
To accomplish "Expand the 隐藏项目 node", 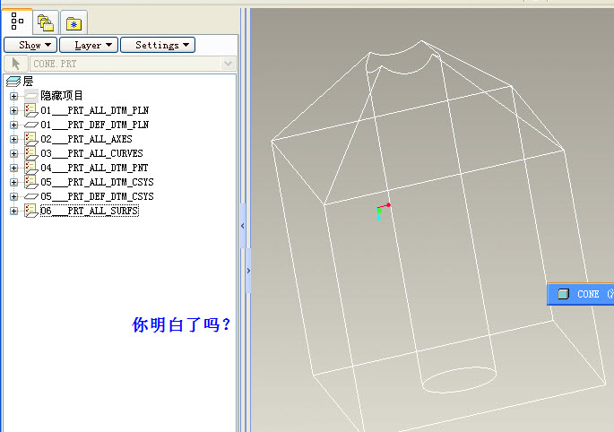I will click(13, 96).
